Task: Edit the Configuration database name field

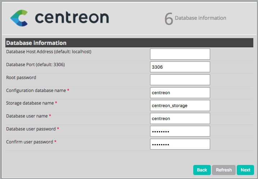Action: pos(180,93)
